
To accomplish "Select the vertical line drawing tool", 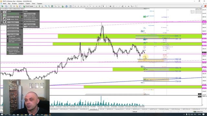I will click(x=111, y=6).
